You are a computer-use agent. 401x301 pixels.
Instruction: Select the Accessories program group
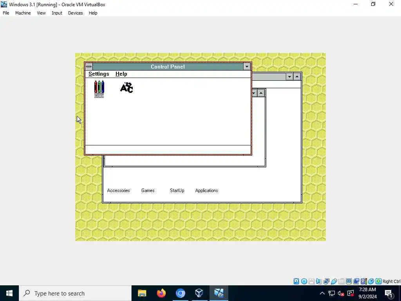tap(118, 190)
